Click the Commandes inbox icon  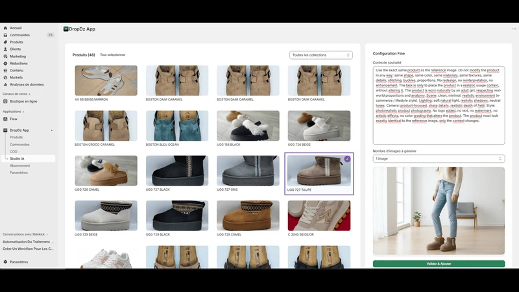pyautogui.click(x=5, y=35)
